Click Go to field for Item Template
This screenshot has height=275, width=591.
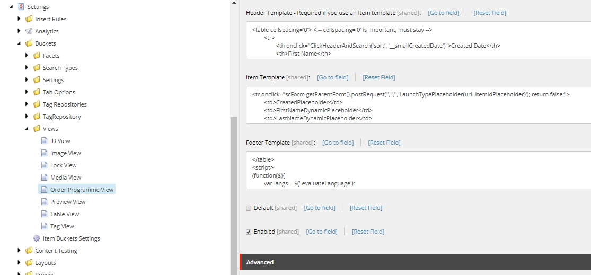pyautogui.click(x=332, y=77)
